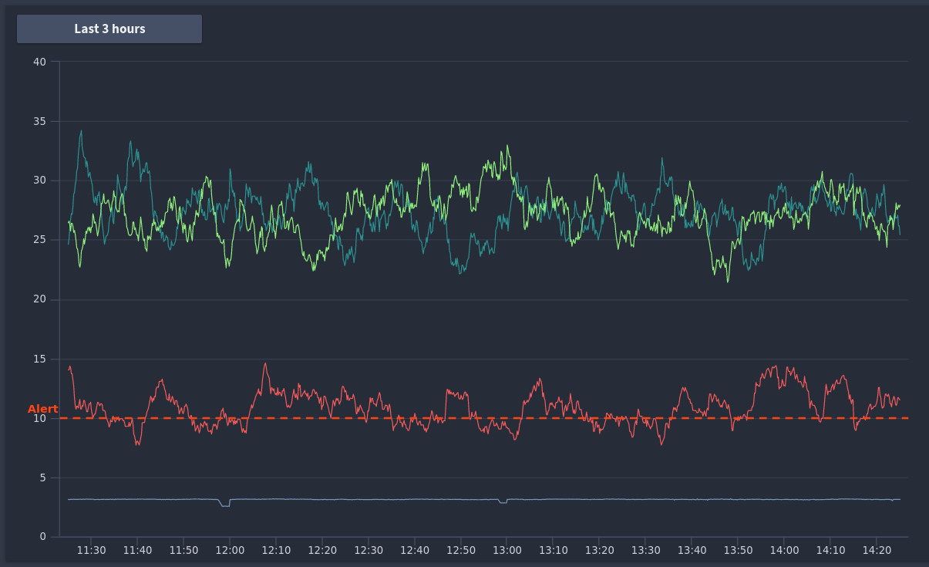The image size is (929, 567).
Task: Click the light green series peak near 13:00
Action: pos(507,146)
